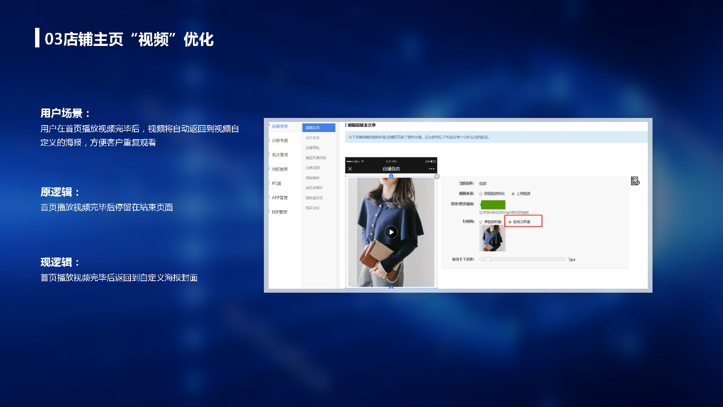Click info icon beside 编辑店铺主页 title
Image resolution: width=723 pixels, height=407 pixels.
(x=374, y=125)
